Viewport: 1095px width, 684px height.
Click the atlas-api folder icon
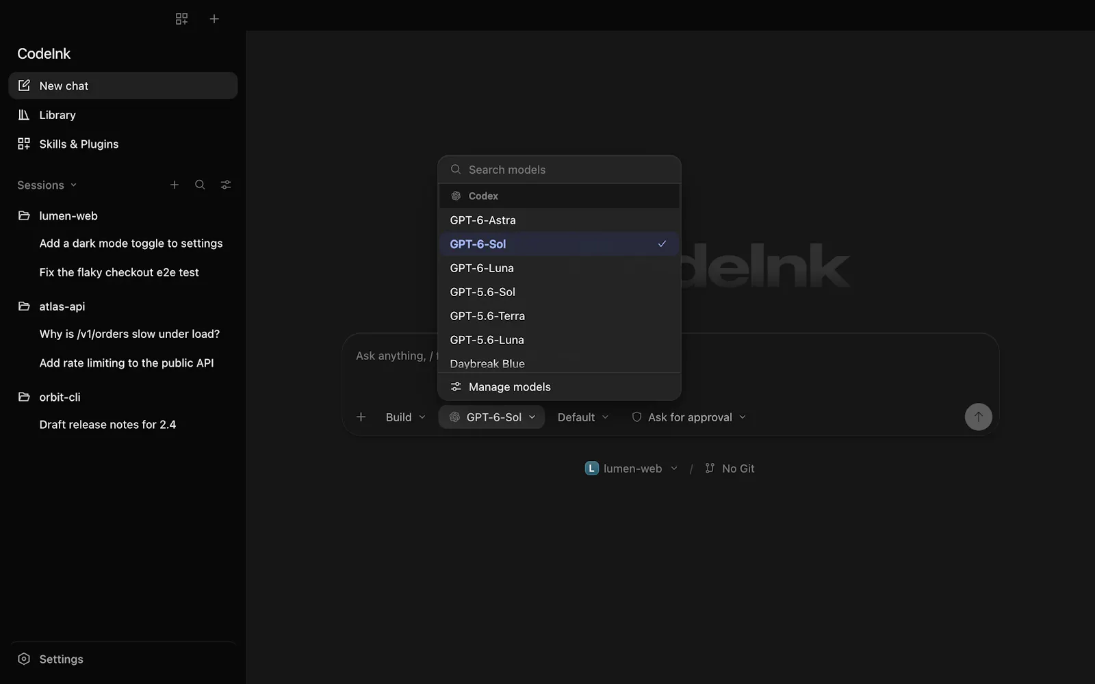coord(24,306)
